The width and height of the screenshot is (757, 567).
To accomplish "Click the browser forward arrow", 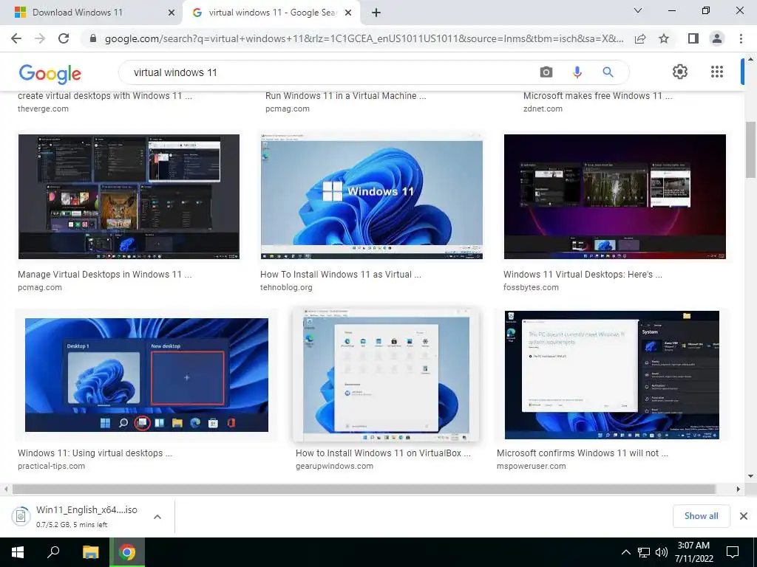I will (x=40, y=38).
